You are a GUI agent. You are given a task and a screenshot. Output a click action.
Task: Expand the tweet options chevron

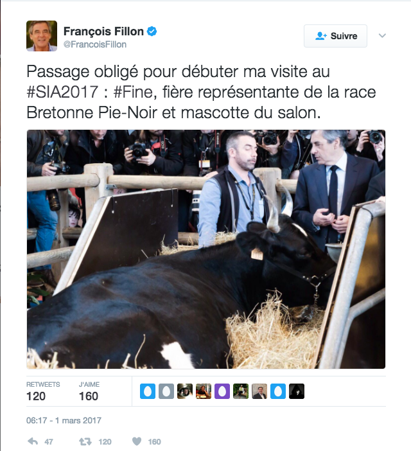point(382,36)
